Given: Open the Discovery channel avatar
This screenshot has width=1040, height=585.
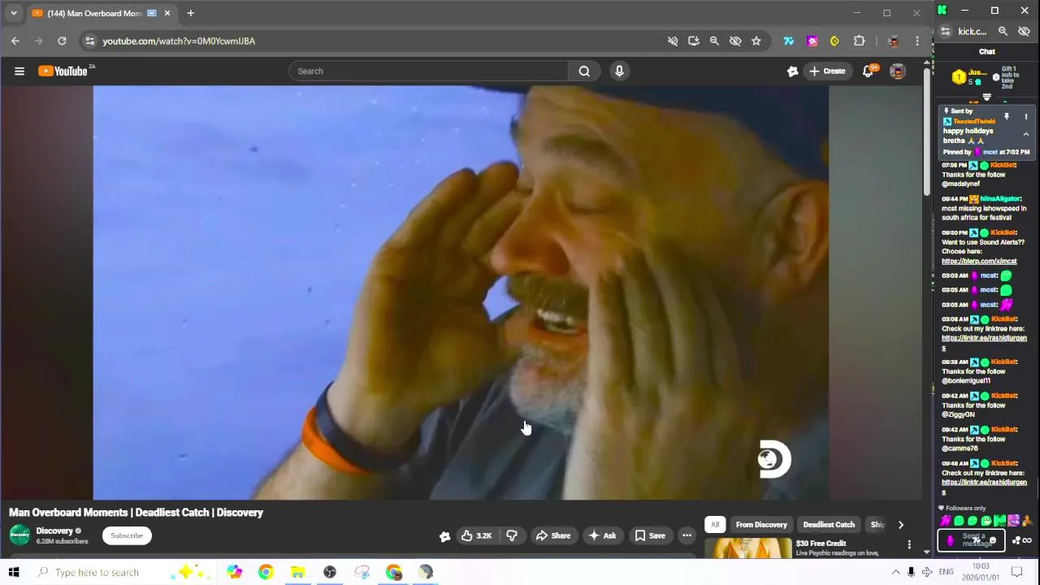Looking at the screenshot, I should 19,535.
